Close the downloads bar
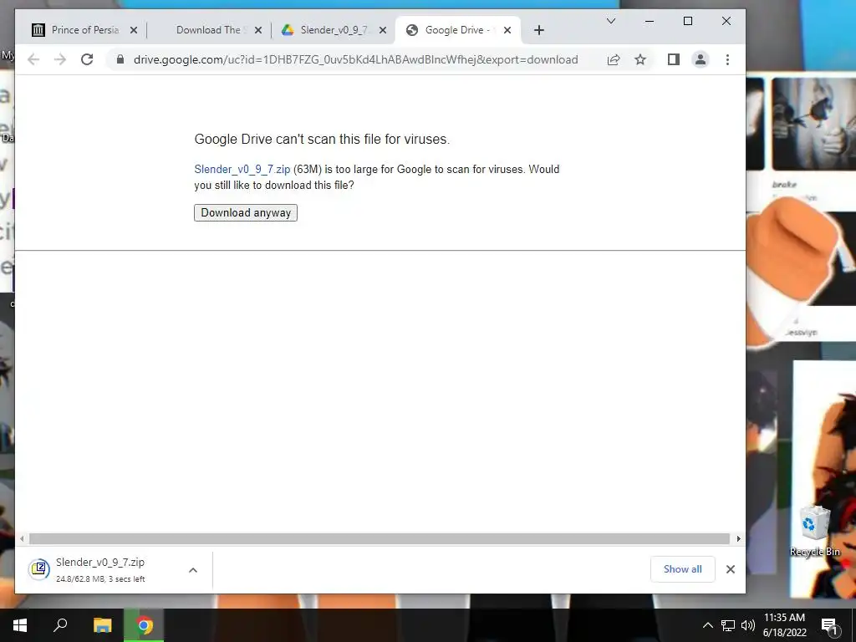This screenshot has height=642, width=856. click(x=731, y=569)
